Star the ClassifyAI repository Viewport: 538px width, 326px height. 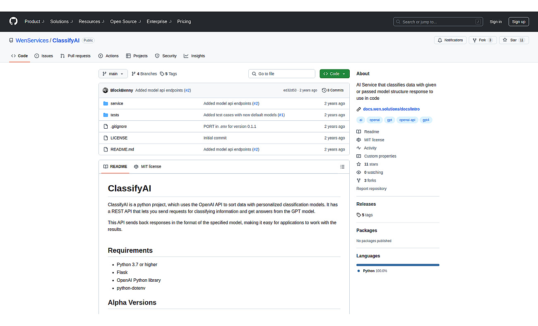point(514,40)
